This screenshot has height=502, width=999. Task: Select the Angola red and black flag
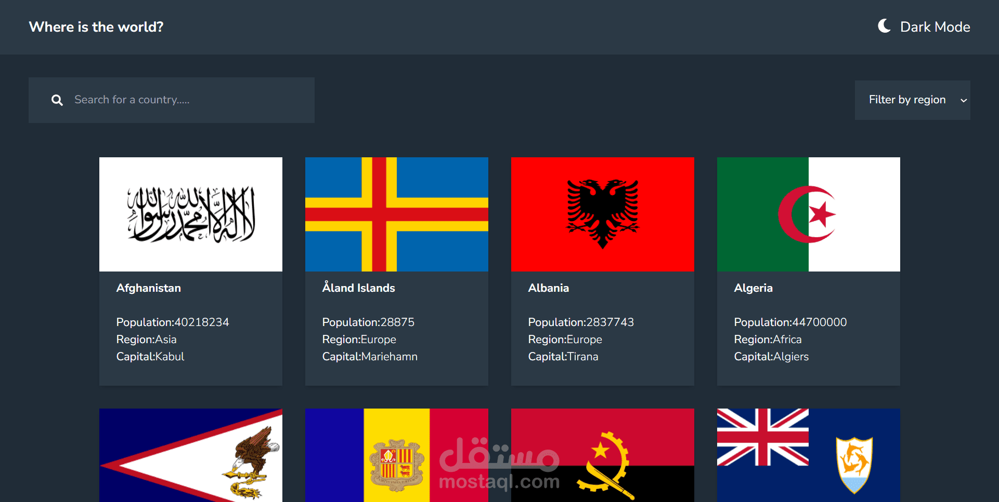tap(603, 455)
